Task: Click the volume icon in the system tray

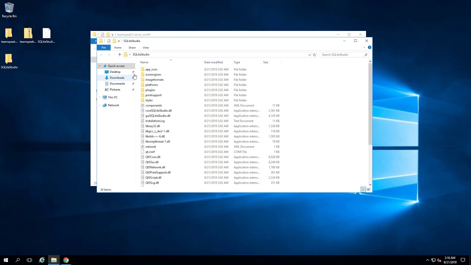Action: [439, 260]
